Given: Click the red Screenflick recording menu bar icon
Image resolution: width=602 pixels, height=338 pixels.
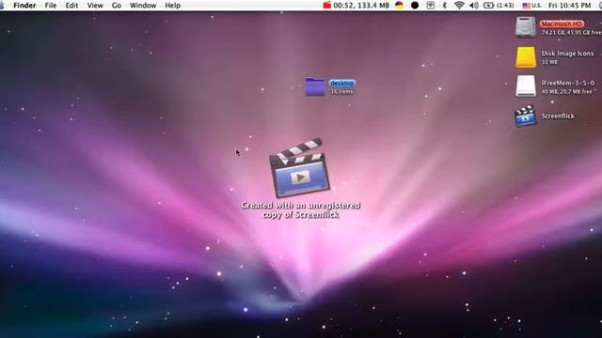Looking at the screenshot, I should pos(326,5).
